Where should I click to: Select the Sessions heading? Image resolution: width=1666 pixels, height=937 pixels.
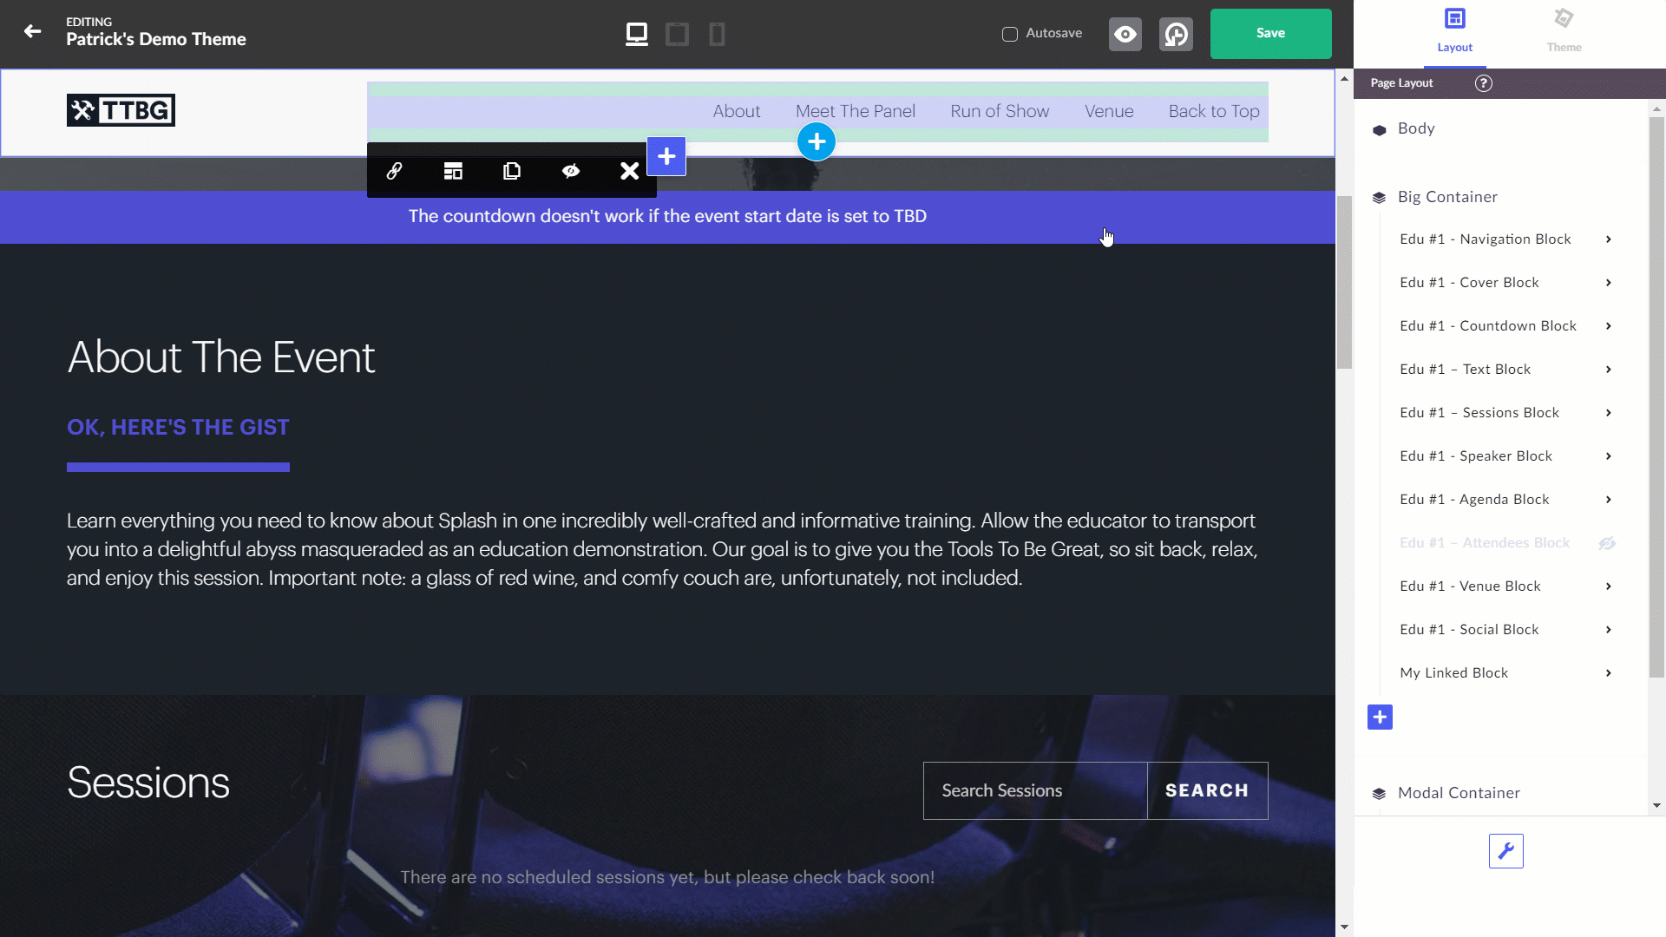click(148, 783)
